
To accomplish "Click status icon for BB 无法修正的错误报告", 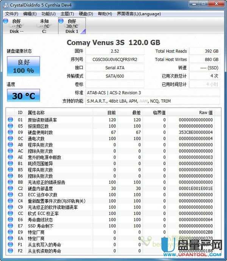I will [10, 182].
